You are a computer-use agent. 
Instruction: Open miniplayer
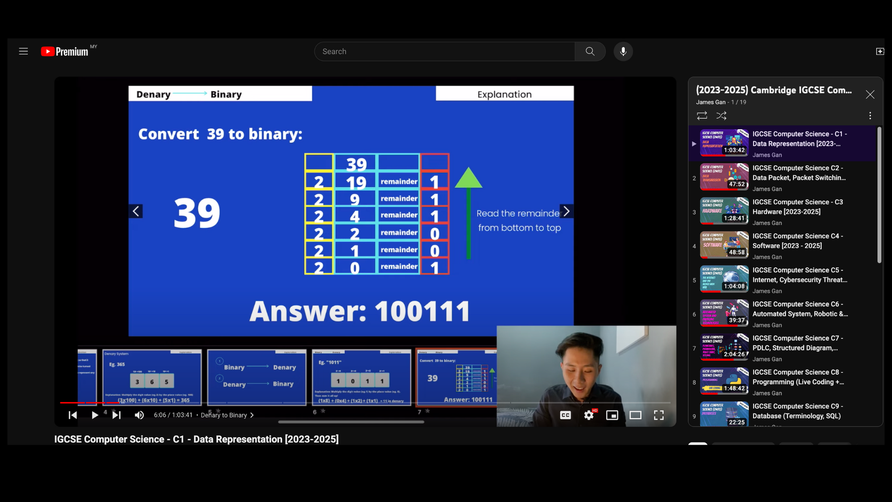[x=612, y=415]
